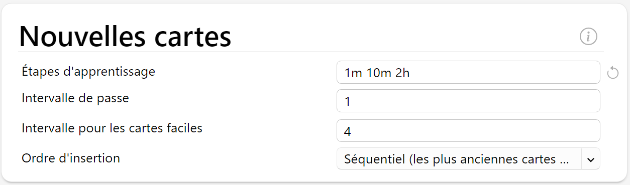The width and height of the screenshot is (630, 185).
Task: Click the Ordre d'insertion label
Action: (x=71, y=158)
